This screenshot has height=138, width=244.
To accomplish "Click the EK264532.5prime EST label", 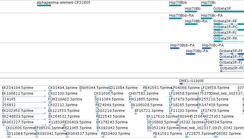I will point(64,116).
